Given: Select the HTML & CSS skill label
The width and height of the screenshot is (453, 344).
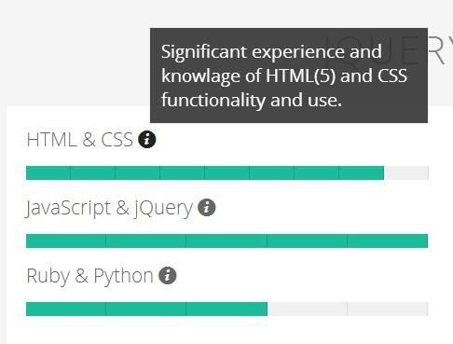Looking at the screenshot, I should point(80,140).
